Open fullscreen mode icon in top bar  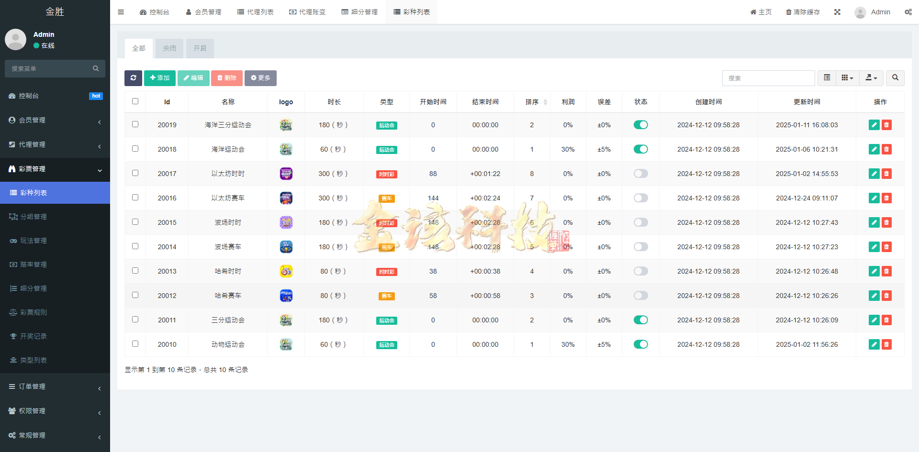[x=837, y=12]
